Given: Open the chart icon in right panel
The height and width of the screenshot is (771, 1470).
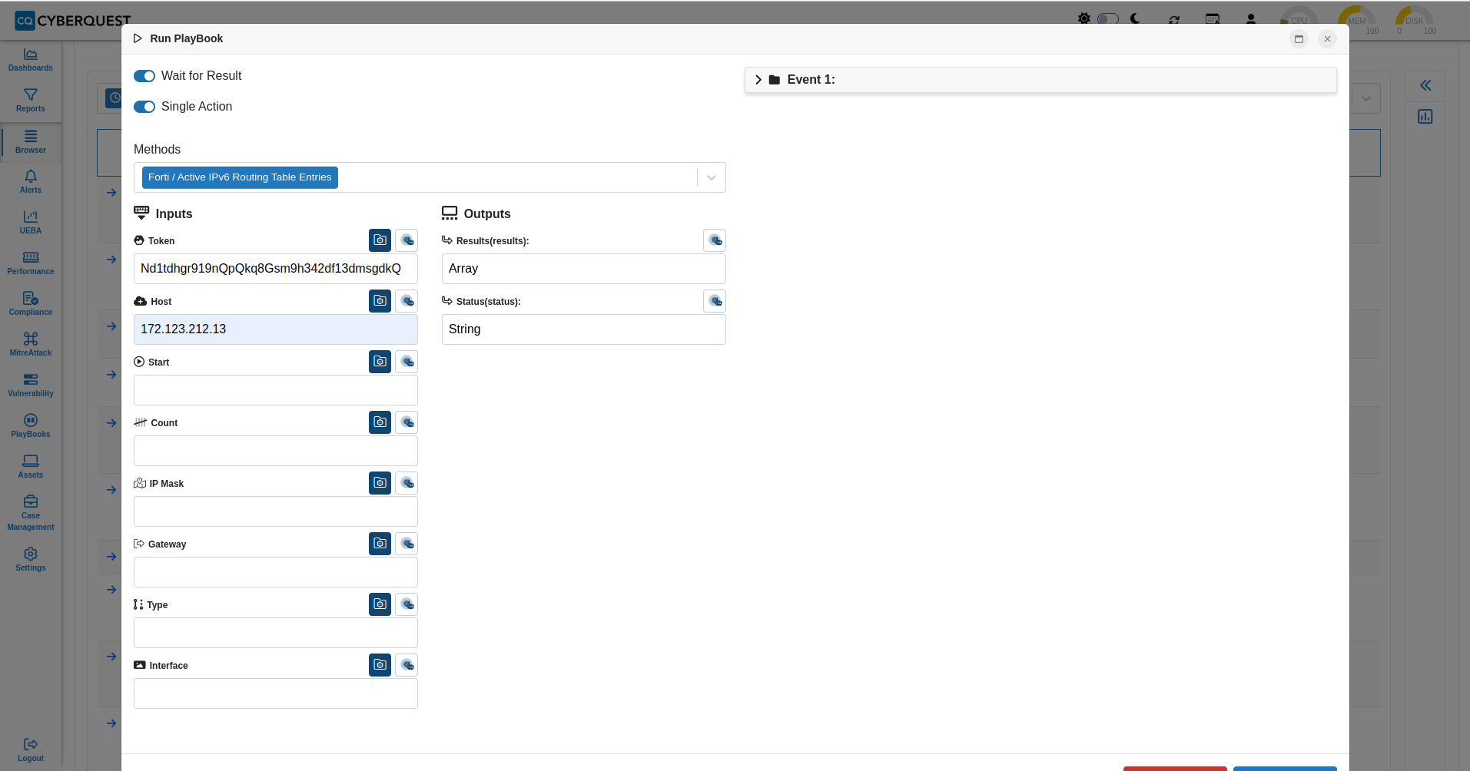Looking at the screenshot, I should (x=1425, y=117).
